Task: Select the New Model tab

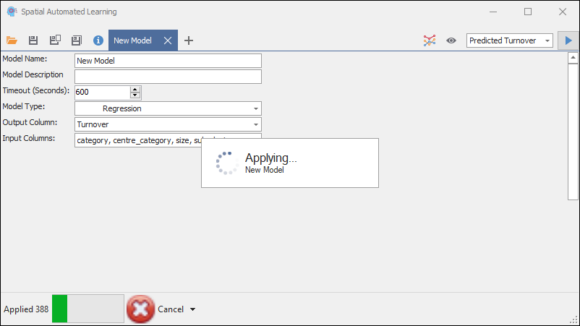Action: pos(132,40)
